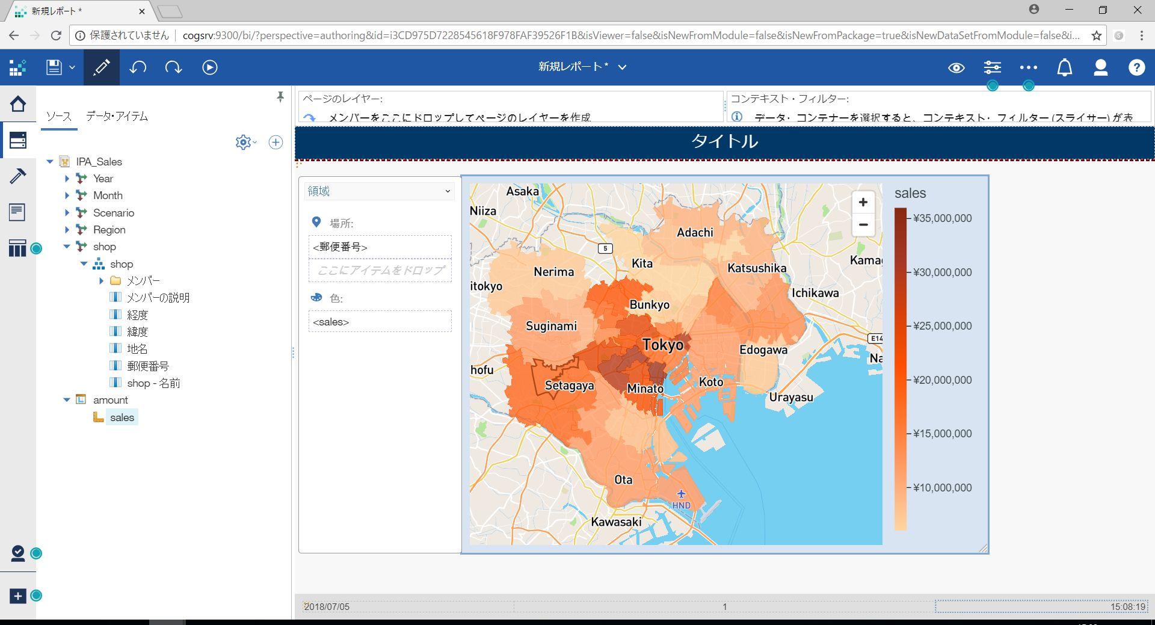Select the 地名 tree item
Image resolution: width=1155 pixels, height=625 pixels.
point(137,349)
